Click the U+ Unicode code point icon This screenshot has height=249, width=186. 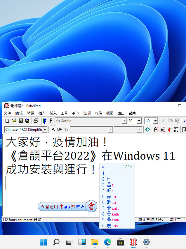coord(60,130)
